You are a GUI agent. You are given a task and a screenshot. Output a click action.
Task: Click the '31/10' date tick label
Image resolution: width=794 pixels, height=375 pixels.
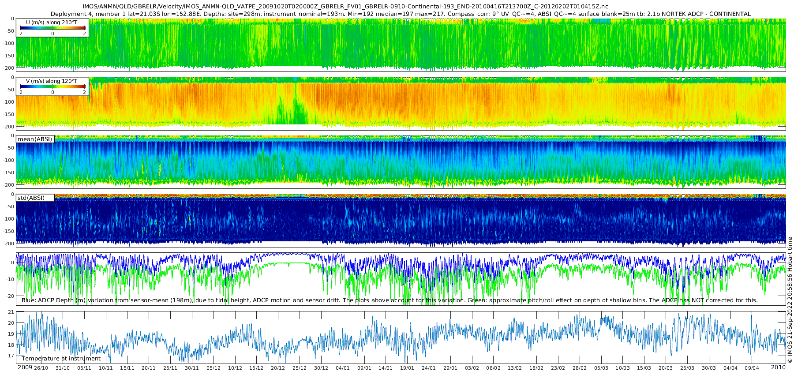pos(63,368)
